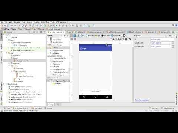This screenshot has width=178, height=133.
Task: Click the Debug app bug icon
Action: tap(60, 25)
